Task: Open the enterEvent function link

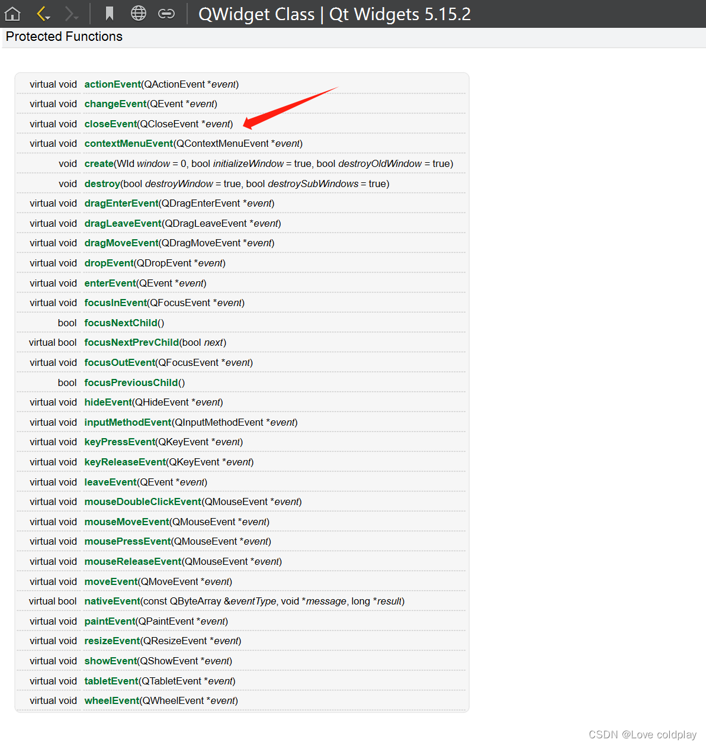Action: (110, 283)
